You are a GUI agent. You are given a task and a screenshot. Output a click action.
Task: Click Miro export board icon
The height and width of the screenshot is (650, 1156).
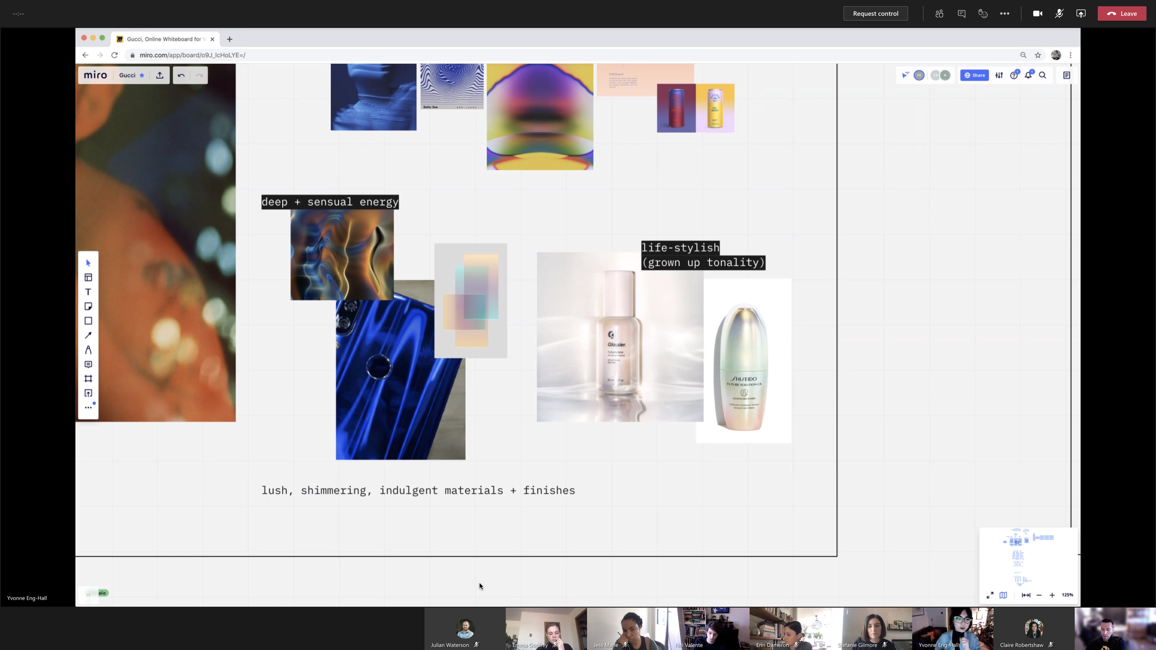(x=160, y=75)
